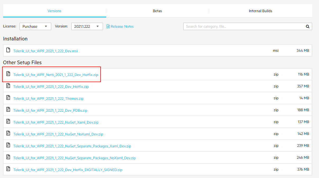Switch to the Versions tab
Screen dimensions: 319x178
54,11
